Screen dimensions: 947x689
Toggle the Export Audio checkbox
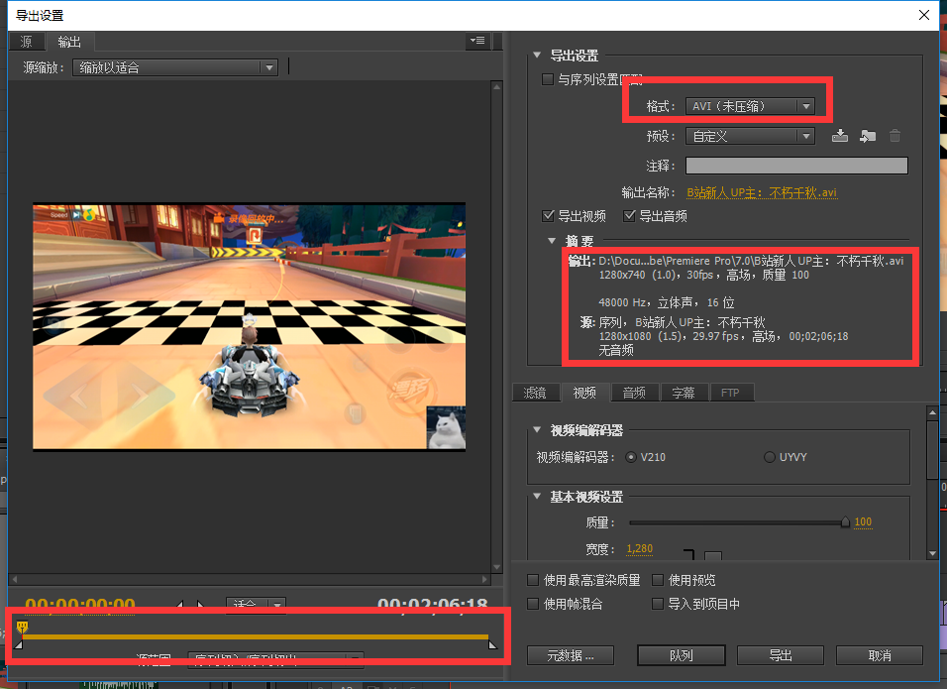[629, 216]
